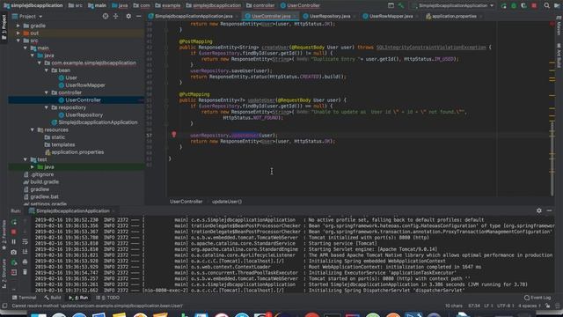This screenshot has width=563, height=317.
Task: Switch to application.properties tab
Action: 453,16
